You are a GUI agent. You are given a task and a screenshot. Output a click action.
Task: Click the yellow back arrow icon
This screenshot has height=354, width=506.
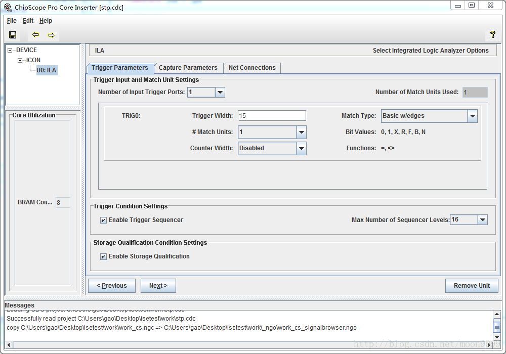pos(35,35)
